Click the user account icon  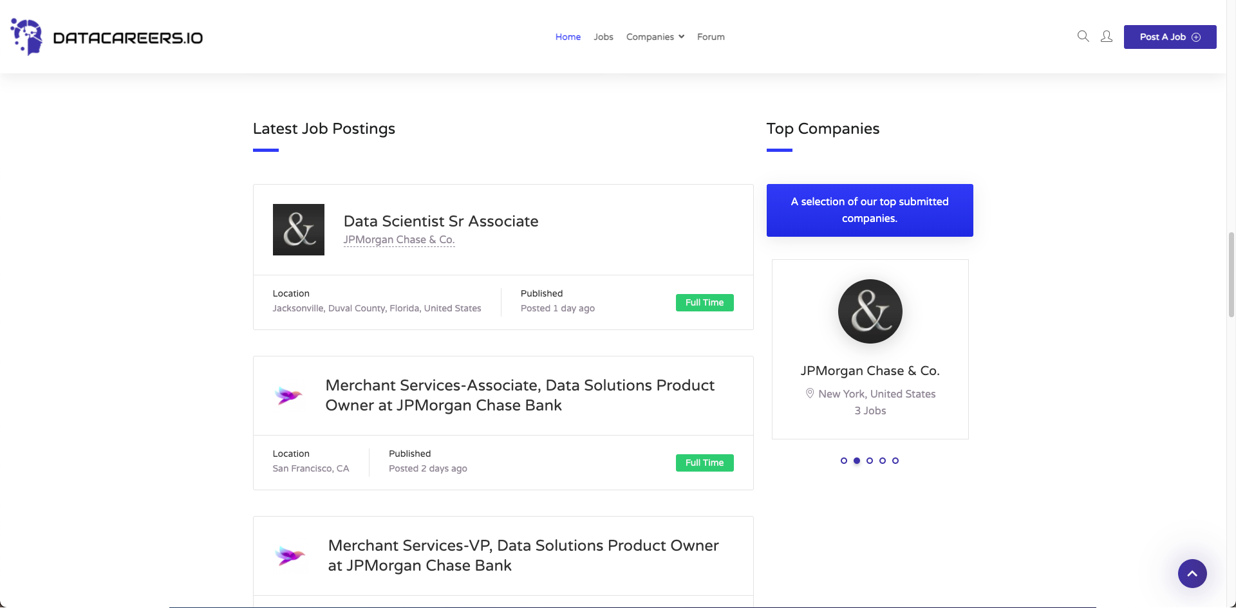1107,37
